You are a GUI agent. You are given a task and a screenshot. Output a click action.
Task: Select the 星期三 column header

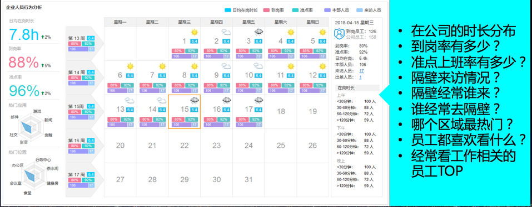click(x=184, y=22)
